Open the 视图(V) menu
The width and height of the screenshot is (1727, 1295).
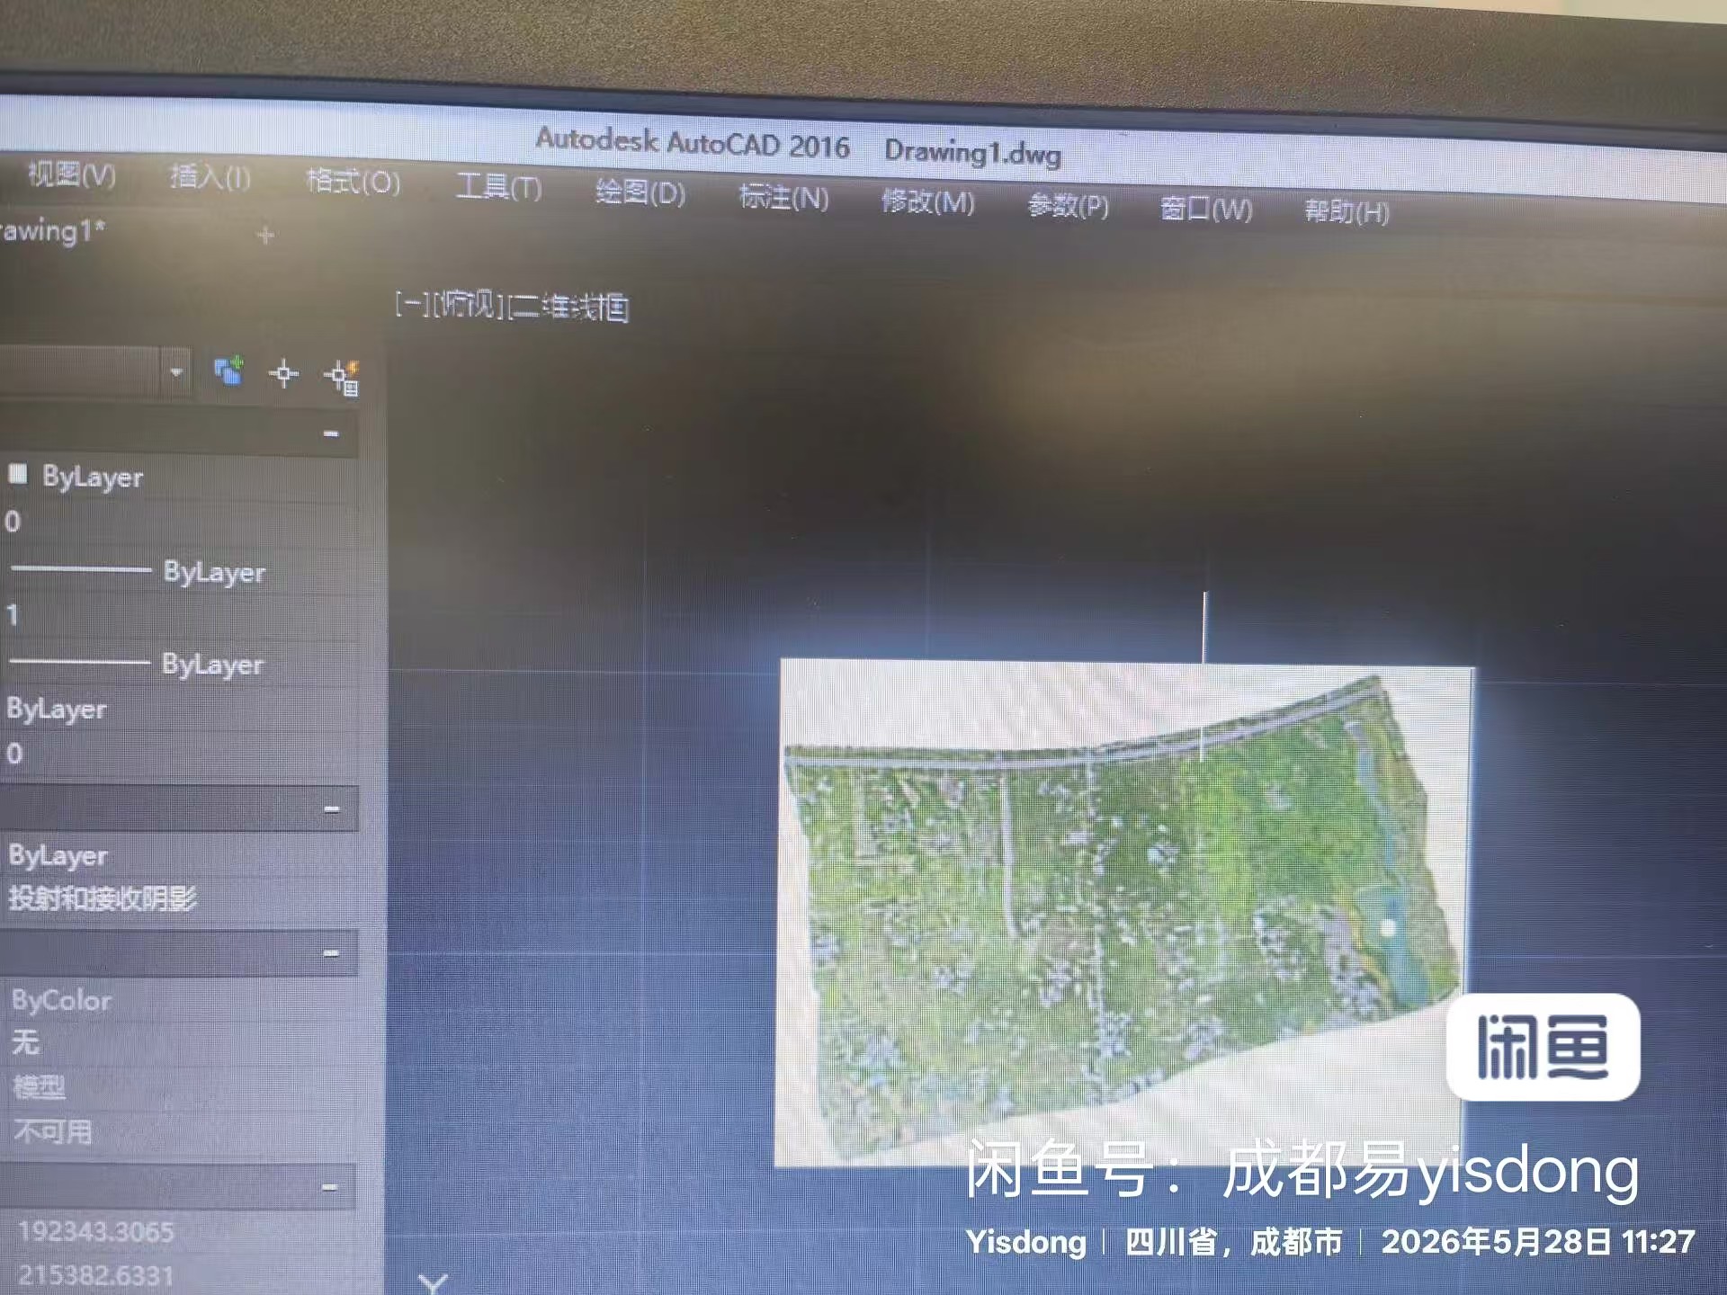(x=72, y=174)
